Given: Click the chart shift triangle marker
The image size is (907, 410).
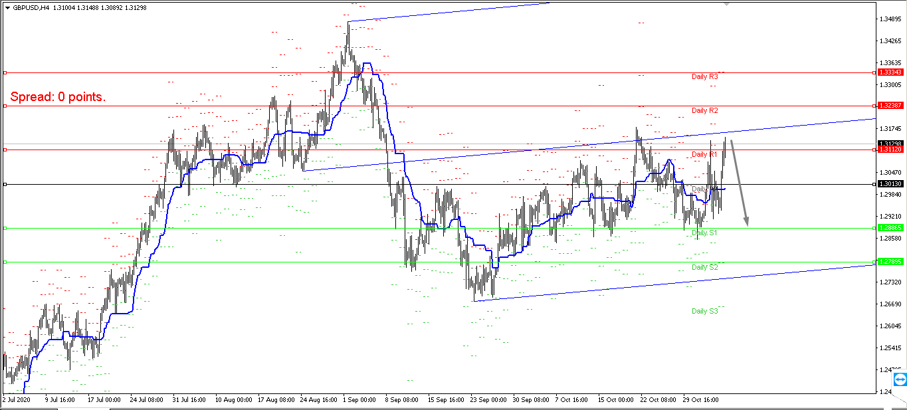Looking at the screenshot, I should (726, 4).
